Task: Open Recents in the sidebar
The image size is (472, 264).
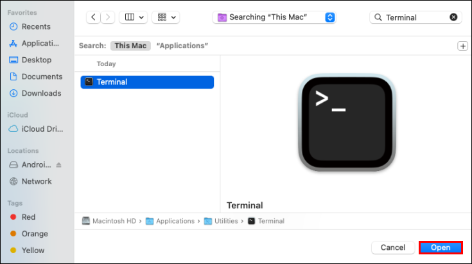Action: 30,26
